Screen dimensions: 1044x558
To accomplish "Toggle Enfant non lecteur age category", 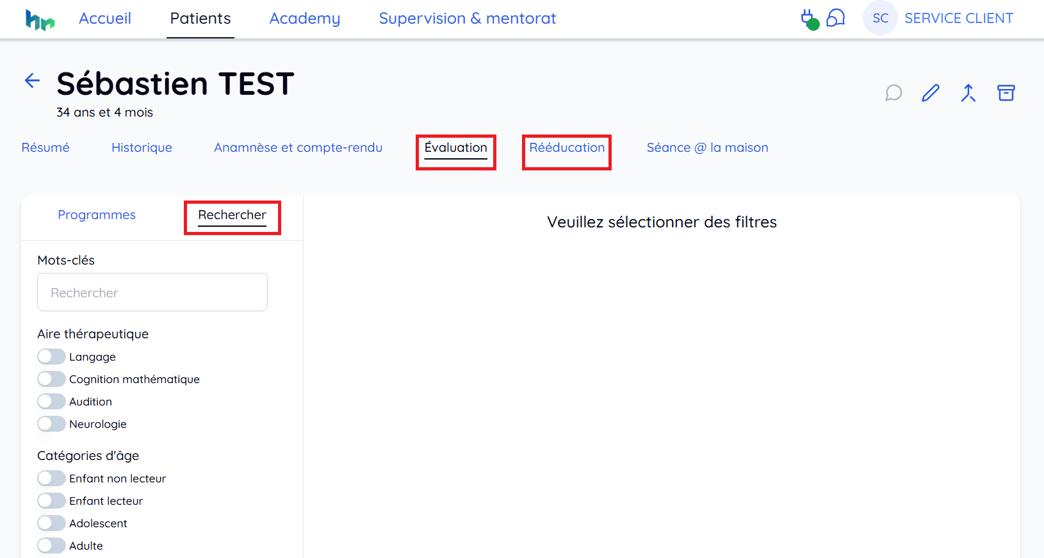I will (51, 478).
